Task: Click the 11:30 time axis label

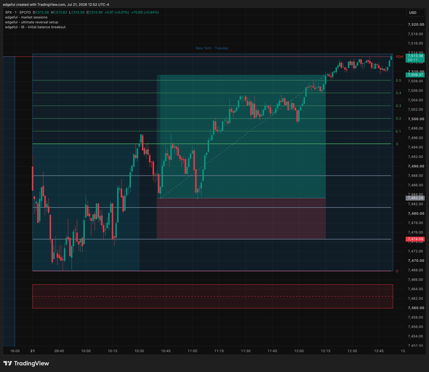Action: pyautogui.click(x=246, y=351)
